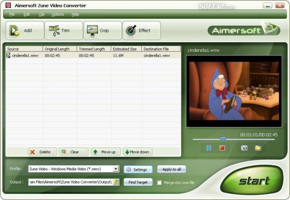The height and width of the screenshot is (200, 290).
Task: Click the video file icon beside cinderella1.wmv
Action: (8, 55)
